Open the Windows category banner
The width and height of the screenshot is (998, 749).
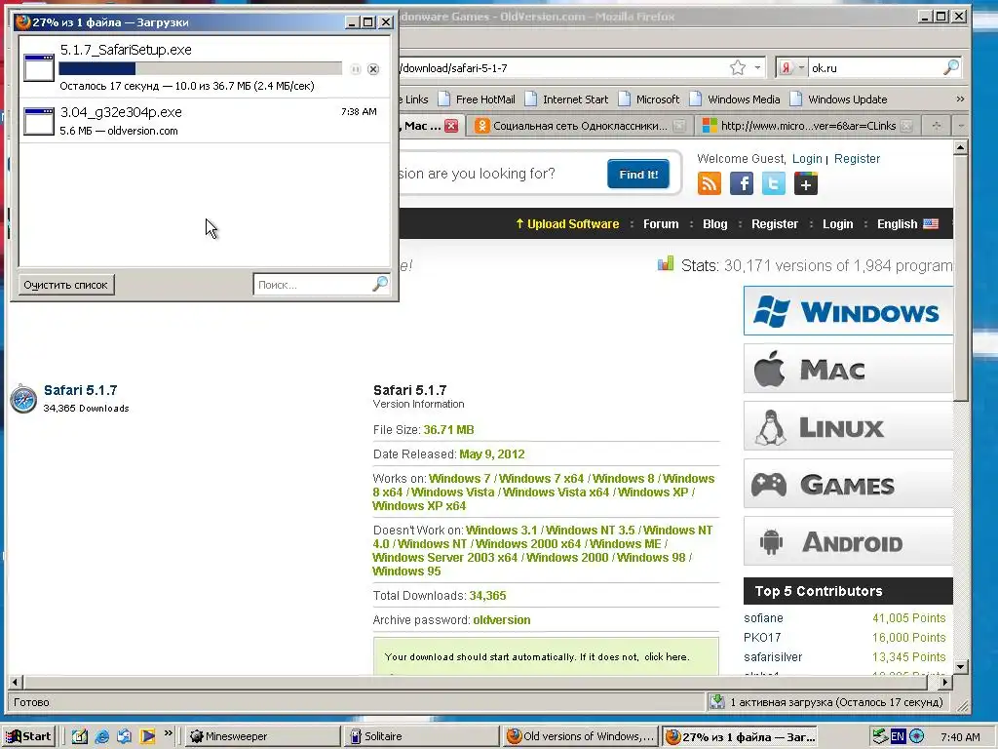point(848,311)
